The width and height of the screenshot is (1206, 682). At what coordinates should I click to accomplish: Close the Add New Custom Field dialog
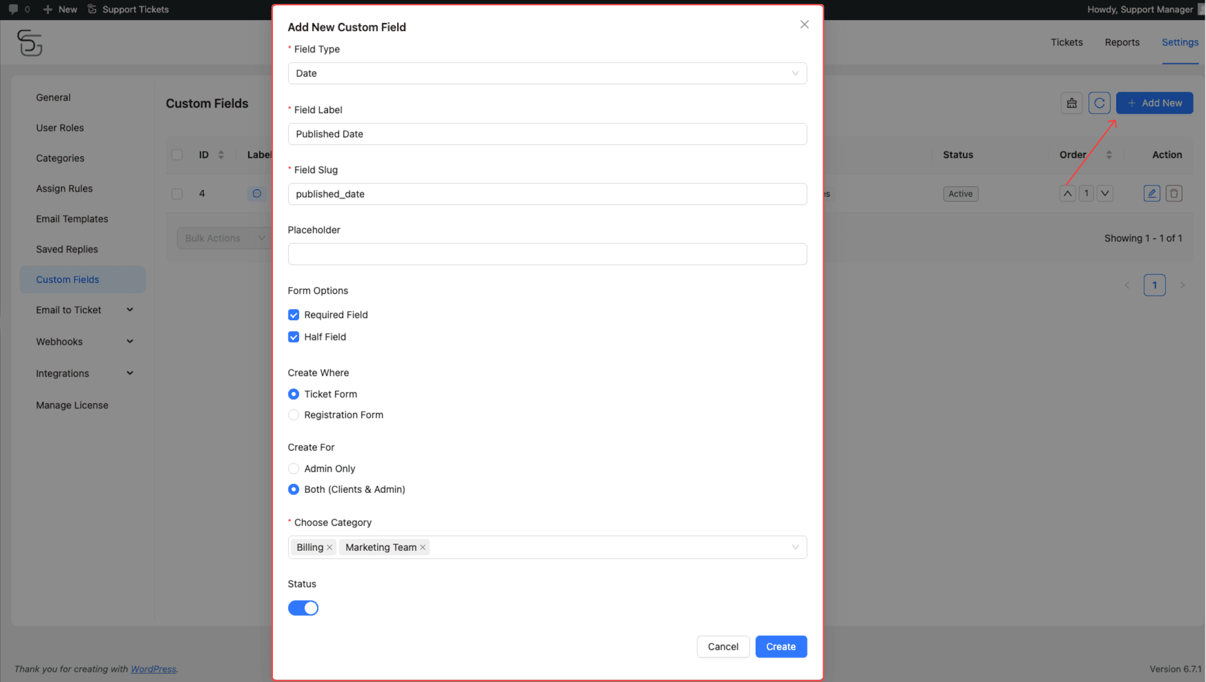coord(804,25)
